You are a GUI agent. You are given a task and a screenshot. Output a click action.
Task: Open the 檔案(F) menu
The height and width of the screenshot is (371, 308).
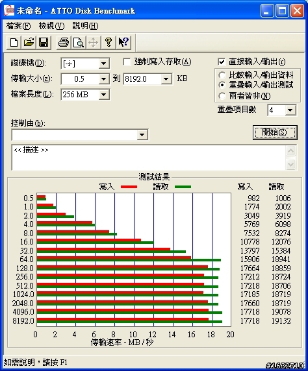pos(18,26)
